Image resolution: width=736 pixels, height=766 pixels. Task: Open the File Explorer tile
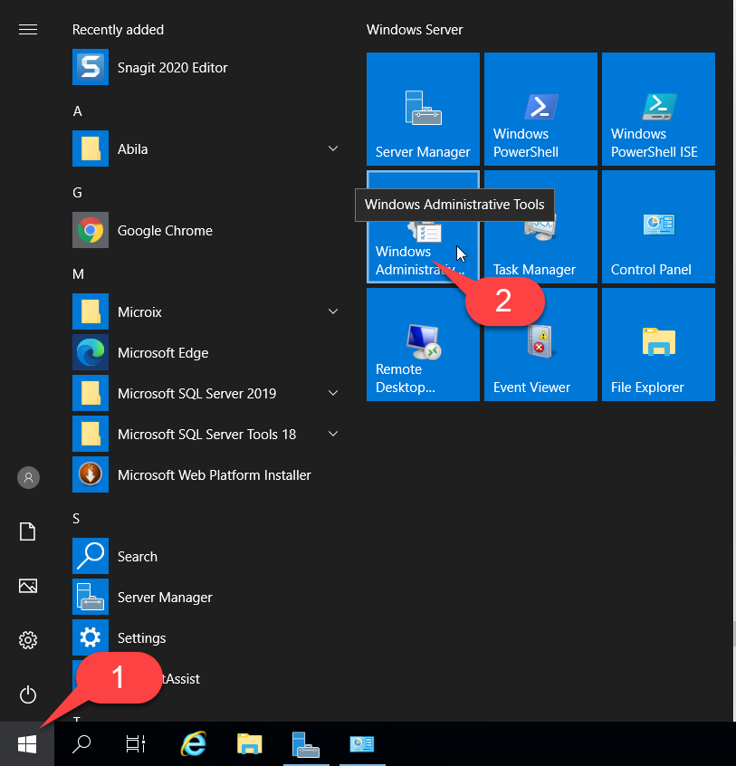pos(658,344)
